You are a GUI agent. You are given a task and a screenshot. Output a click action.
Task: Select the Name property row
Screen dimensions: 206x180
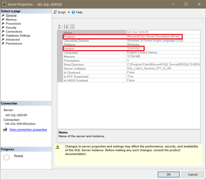pos(131,32)
